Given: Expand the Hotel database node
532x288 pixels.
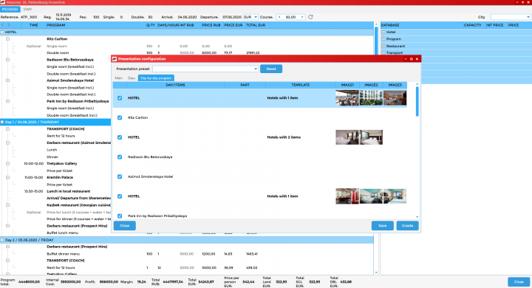Looking at the screenshot, I should (x=383, y=32).
